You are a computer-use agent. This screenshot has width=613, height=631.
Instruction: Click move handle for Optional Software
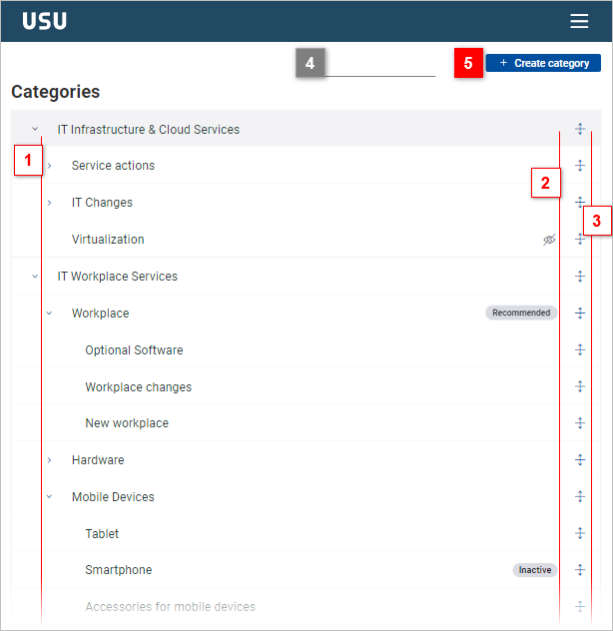pos(580,350)
